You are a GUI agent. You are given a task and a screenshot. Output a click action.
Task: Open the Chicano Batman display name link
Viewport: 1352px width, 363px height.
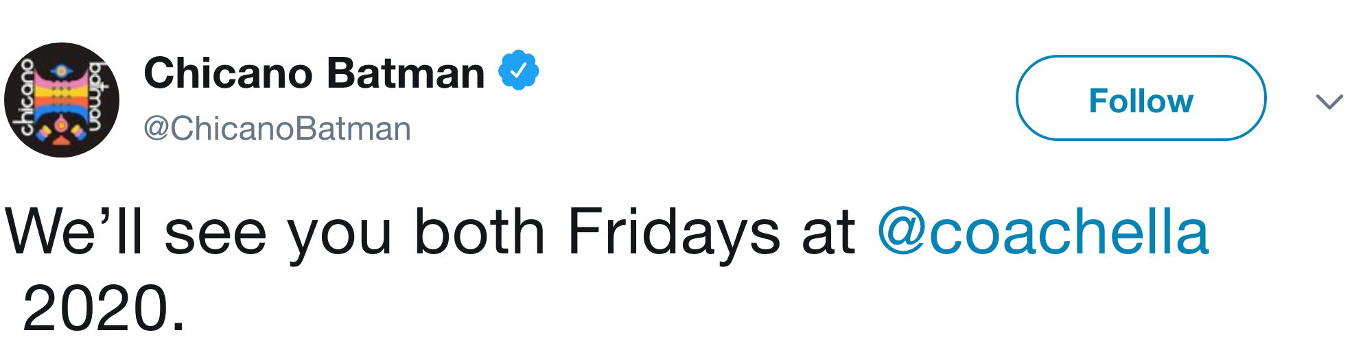pyautogui.click(x=314, y=73)
